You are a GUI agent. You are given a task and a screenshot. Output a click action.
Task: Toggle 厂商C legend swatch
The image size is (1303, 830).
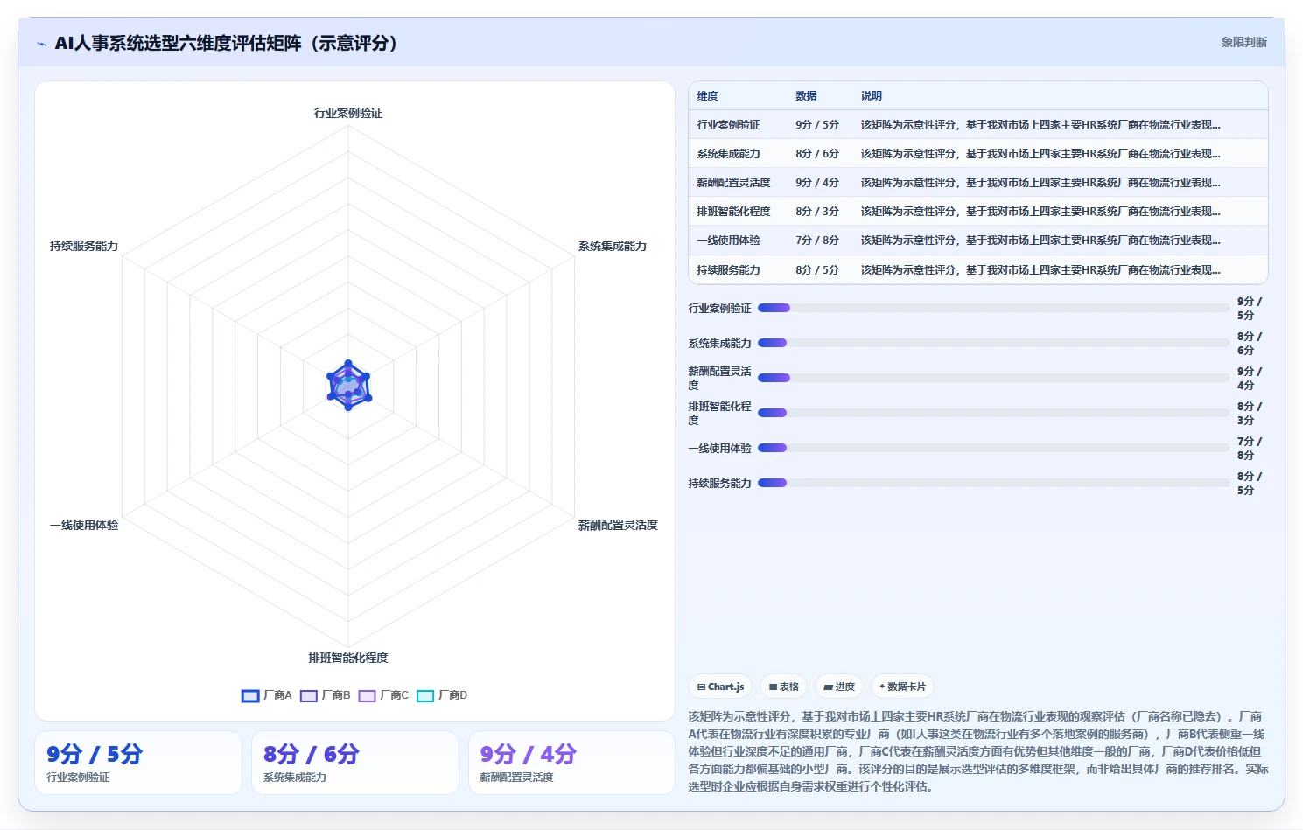click(367, 696)
